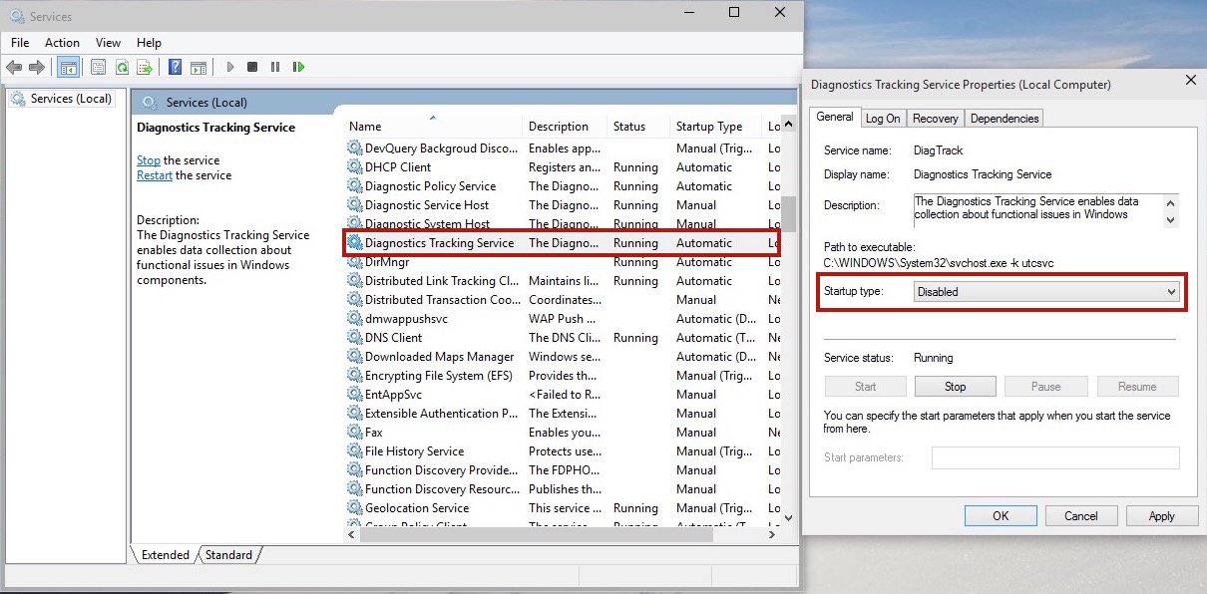Switch to the Standard view tab
The image size is (1207, 594).
pos(228,555)
